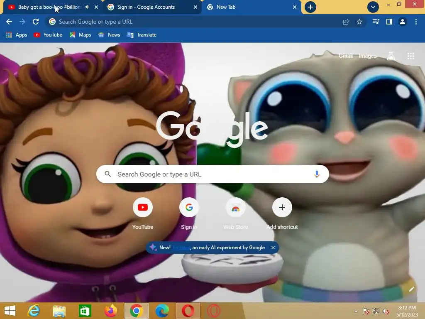The width and height of the screenshot is (425, 319).
Task: Close the Baby got a boo-boo tab
Action: [96, 7]
